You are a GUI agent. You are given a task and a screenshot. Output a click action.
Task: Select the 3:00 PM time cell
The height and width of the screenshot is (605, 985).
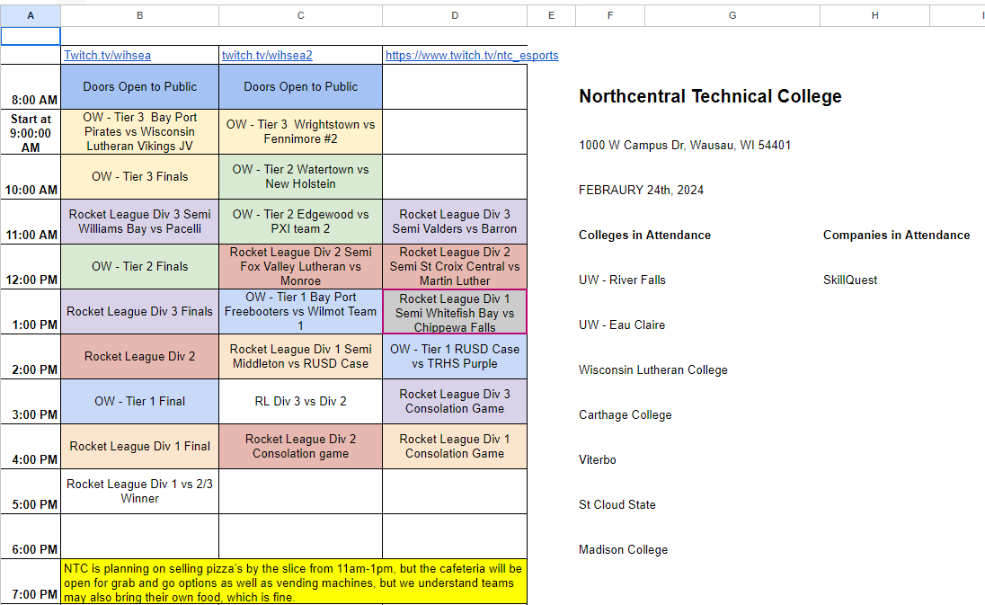point(31,402)
